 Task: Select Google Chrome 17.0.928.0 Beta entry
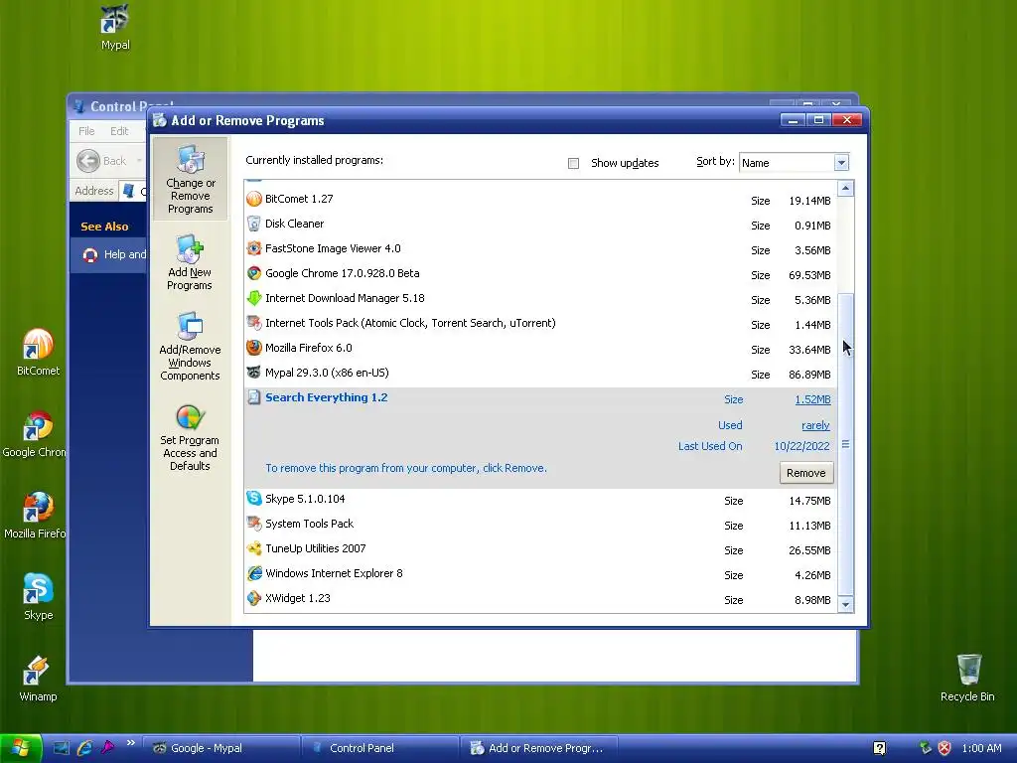pyautogui.click(x=540, y=274)
